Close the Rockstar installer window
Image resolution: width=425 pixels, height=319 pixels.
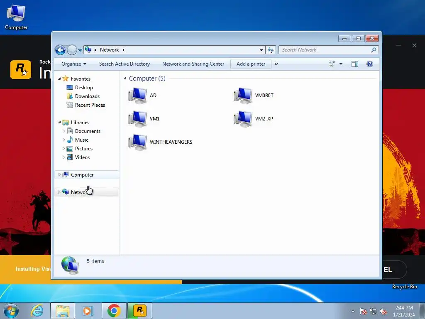click(x=414, y=45)
